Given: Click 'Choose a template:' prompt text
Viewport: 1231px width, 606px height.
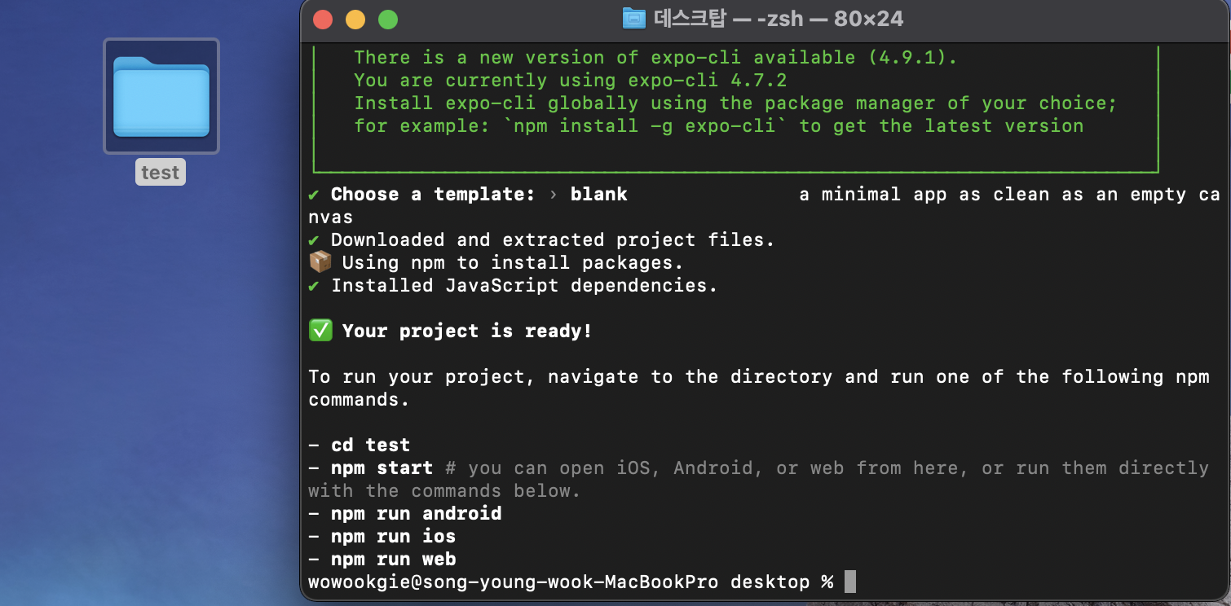Looking at the screenshot, I should point(433,194).
